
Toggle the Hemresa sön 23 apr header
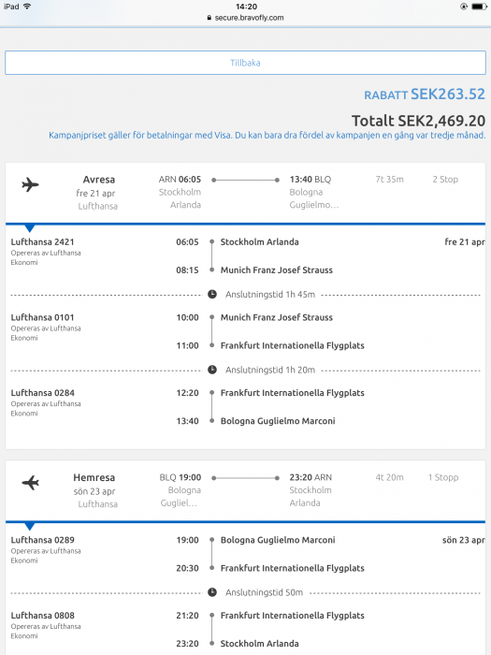tap(245, 490)
